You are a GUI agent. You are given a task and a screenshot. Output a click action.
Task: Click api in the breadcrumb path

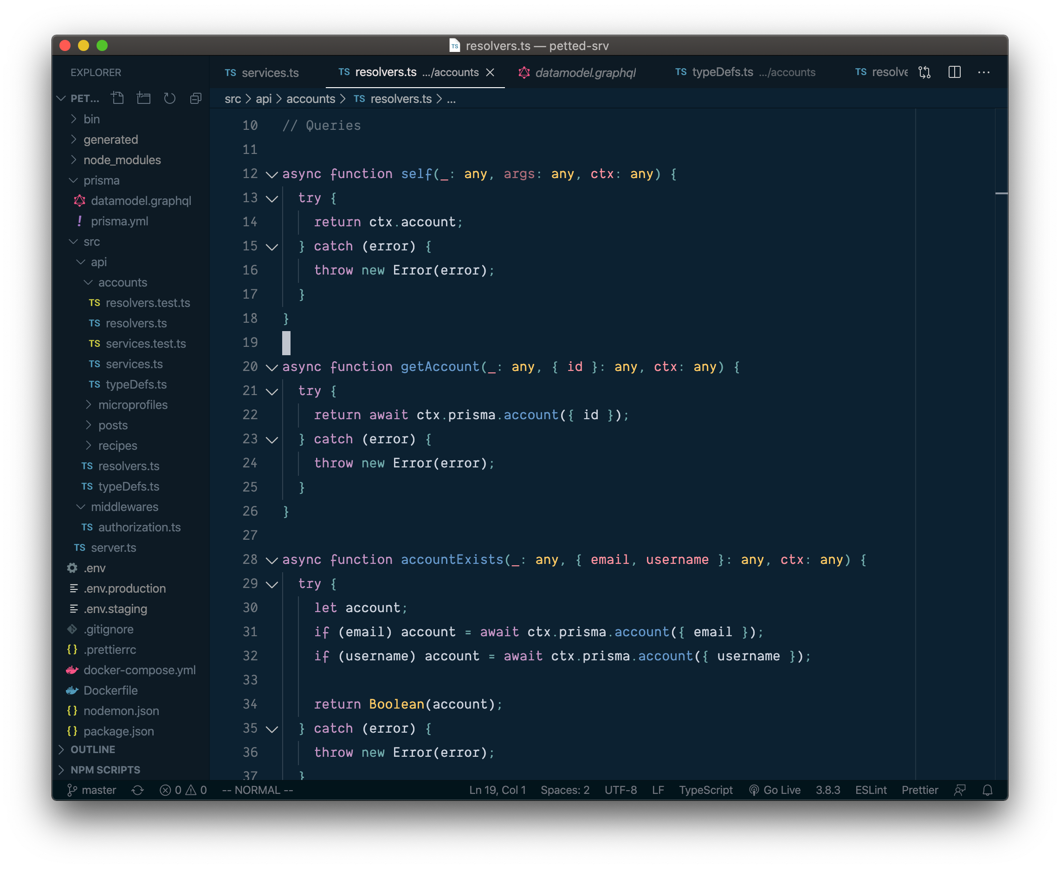pos(264,99)
